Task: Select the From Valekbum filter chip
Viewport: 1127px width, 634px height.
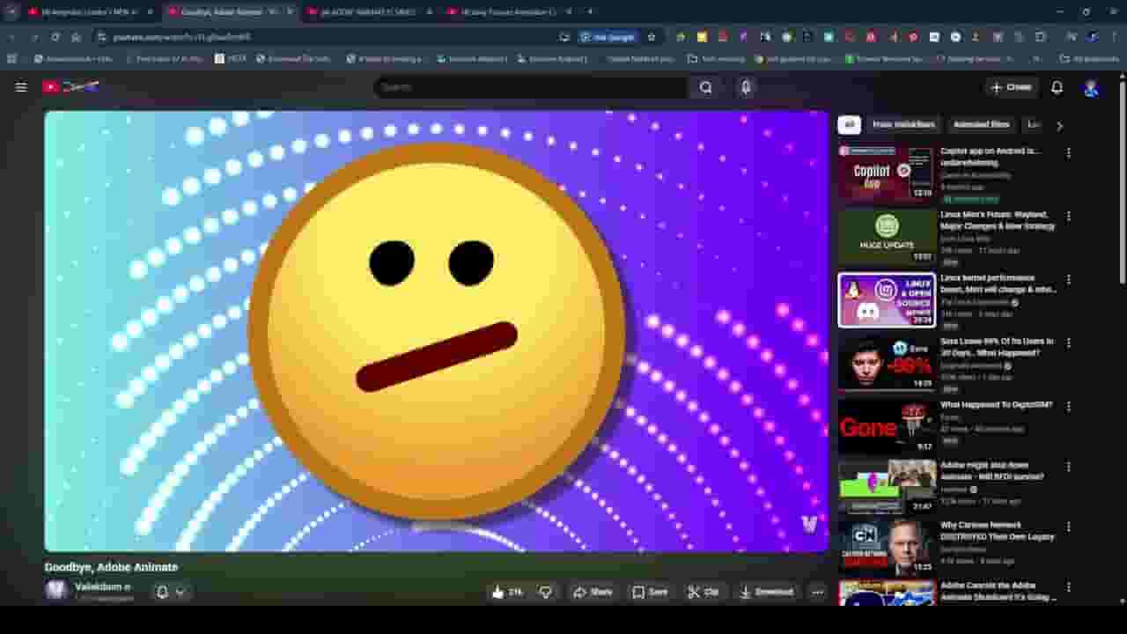Action: pyautogui.click(x=903, y=125)
